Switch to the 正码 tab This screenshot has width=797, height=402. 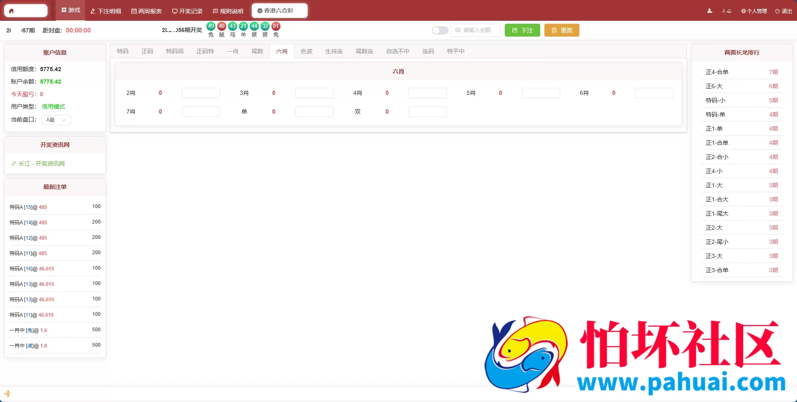[147, 51]
